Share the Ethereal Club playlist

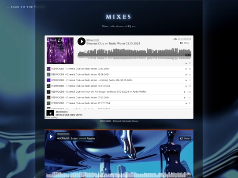click(x=185, y=43)
